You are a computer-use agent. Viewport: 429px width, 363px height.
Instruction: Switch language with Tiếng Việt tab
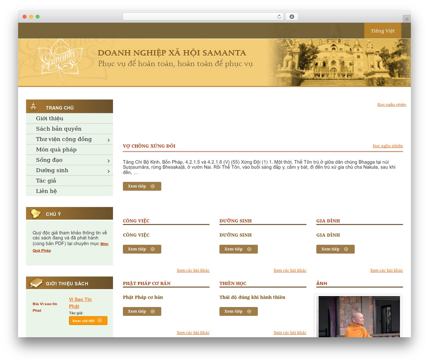pos(383,31)
